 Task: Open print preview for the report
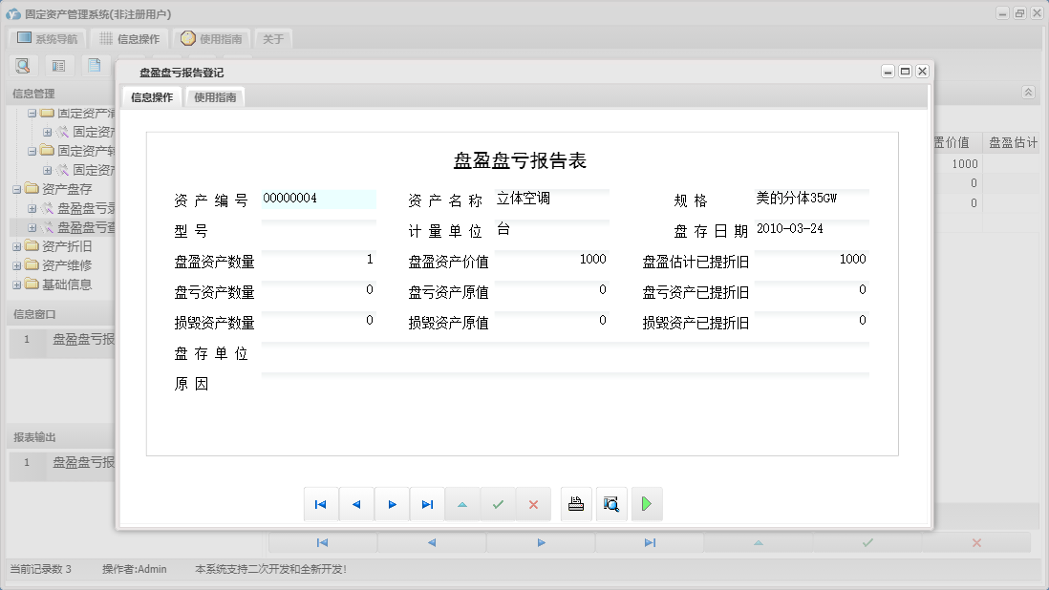611,503
